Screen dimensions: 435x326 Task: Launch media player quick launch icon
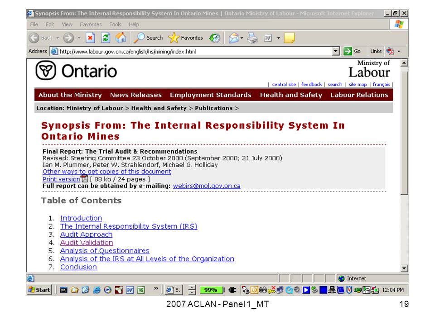[108, 290]
